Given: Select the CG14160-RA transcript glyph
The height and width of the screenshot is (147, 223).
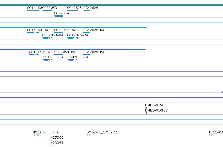Looking at the screenshot, I should 33,33.
